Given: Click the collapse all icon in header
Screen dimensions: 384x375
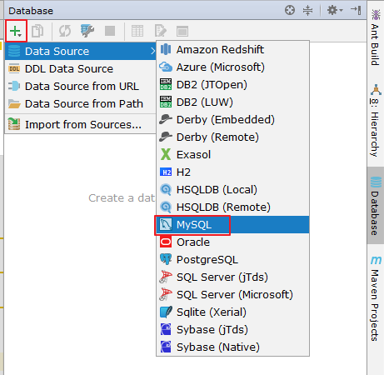Looking at the screenshot, I should pos(308,11).
